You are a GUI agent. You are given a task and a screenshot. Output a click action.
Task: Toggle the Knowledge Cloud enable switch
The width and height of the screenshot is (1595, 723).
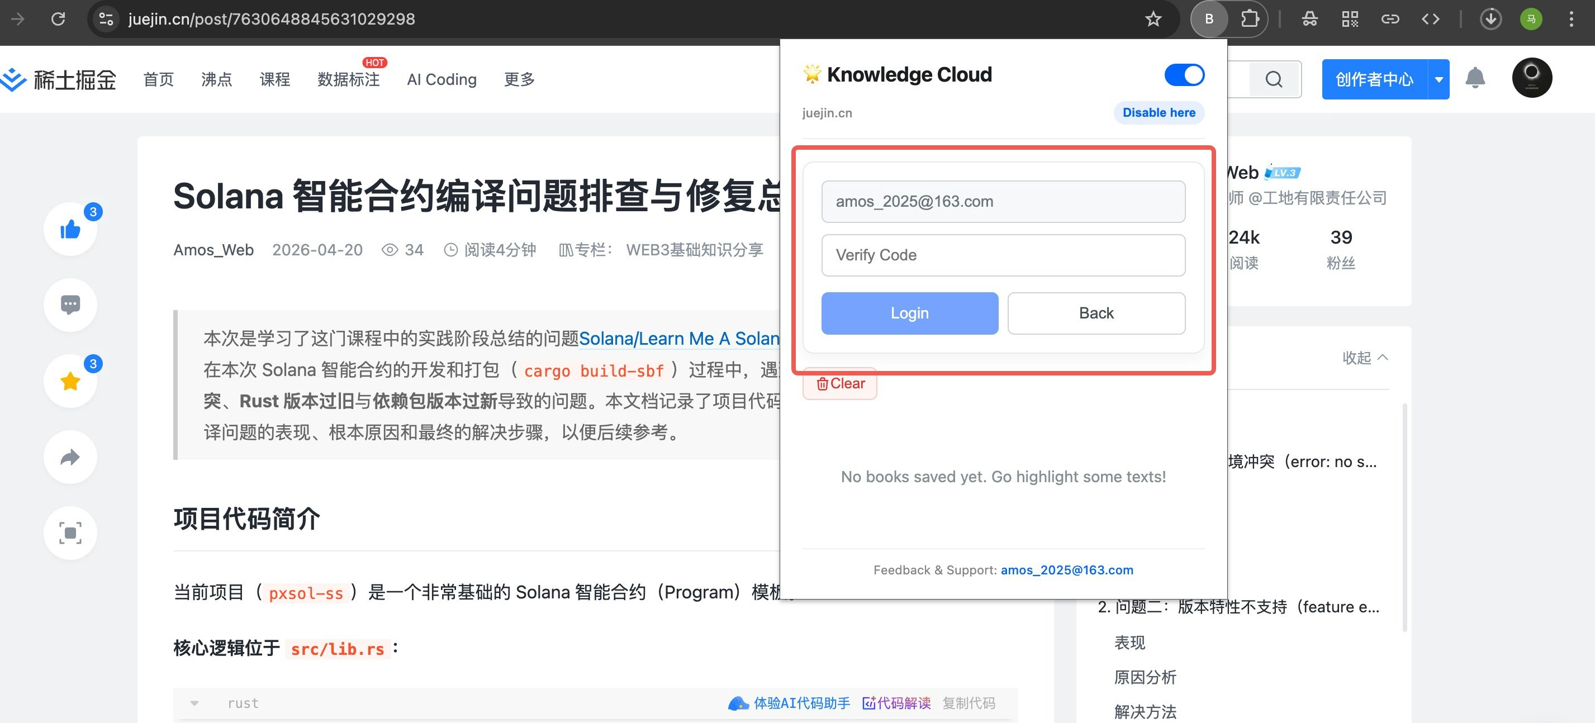(x=1184, y=75)
